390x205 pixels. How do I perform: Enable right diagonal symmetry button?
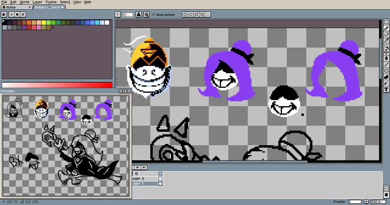[x=196, y=15]
